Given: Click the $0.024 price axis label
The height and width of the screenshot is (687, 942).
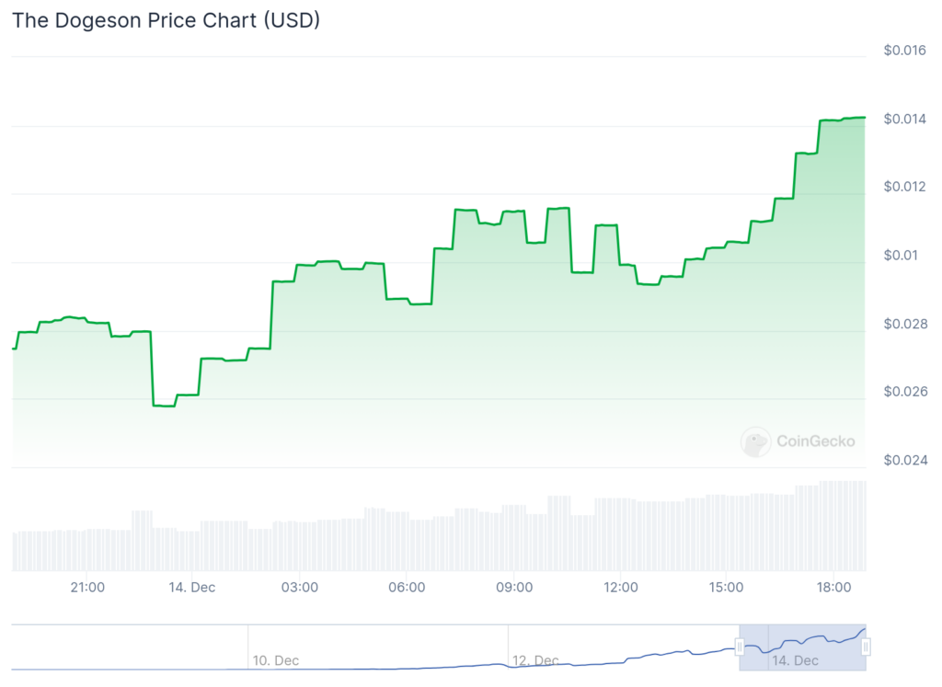Looking at the screenshot, I should point(905,460).
